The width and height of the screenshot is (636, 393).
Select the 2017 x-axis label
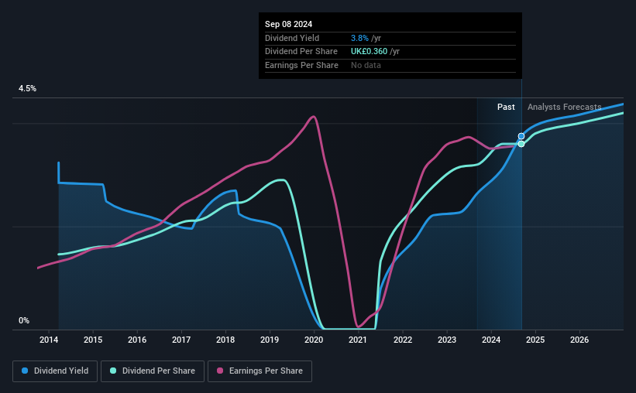[181, 340]
